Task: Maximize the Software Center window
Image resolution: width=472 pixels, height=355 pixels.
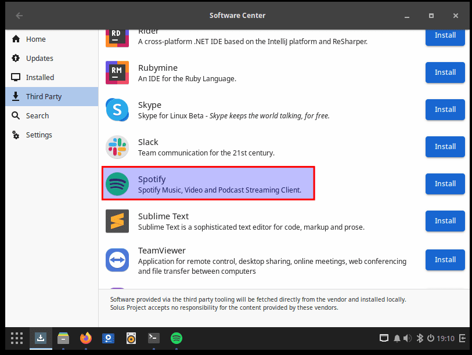Action: click(431, 16)
